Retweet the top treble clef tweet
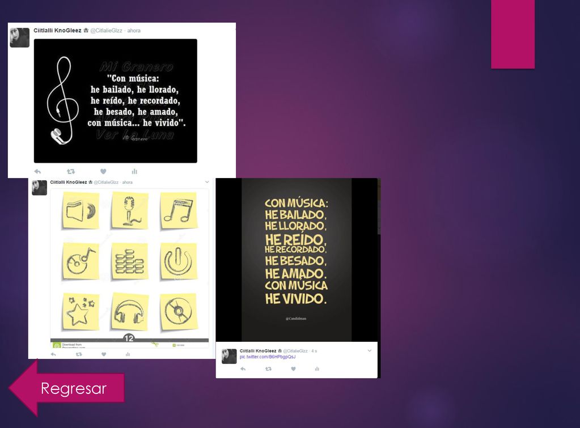 point(71,171)
